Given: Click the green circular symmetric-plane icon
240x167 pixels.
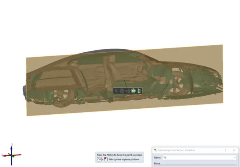Looking at the screenshot, I should coord(133,91).
